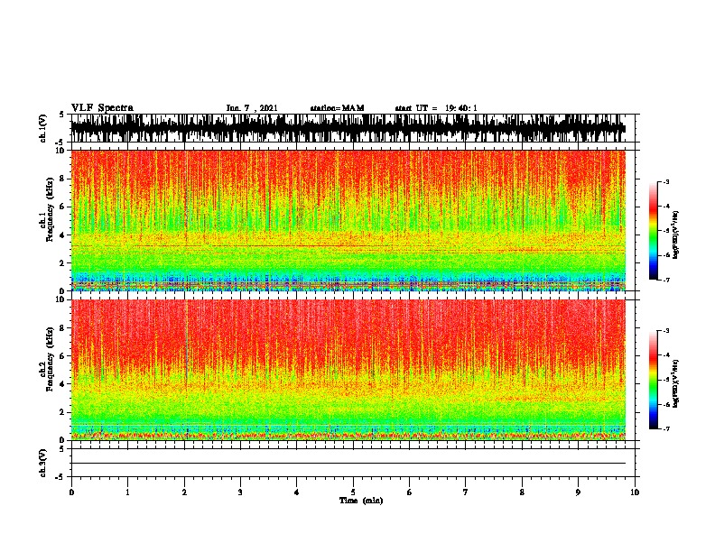Click the flat ch.3 voltage trace line
Viewport: 715px width, 552px height.
tap(348, 464)
